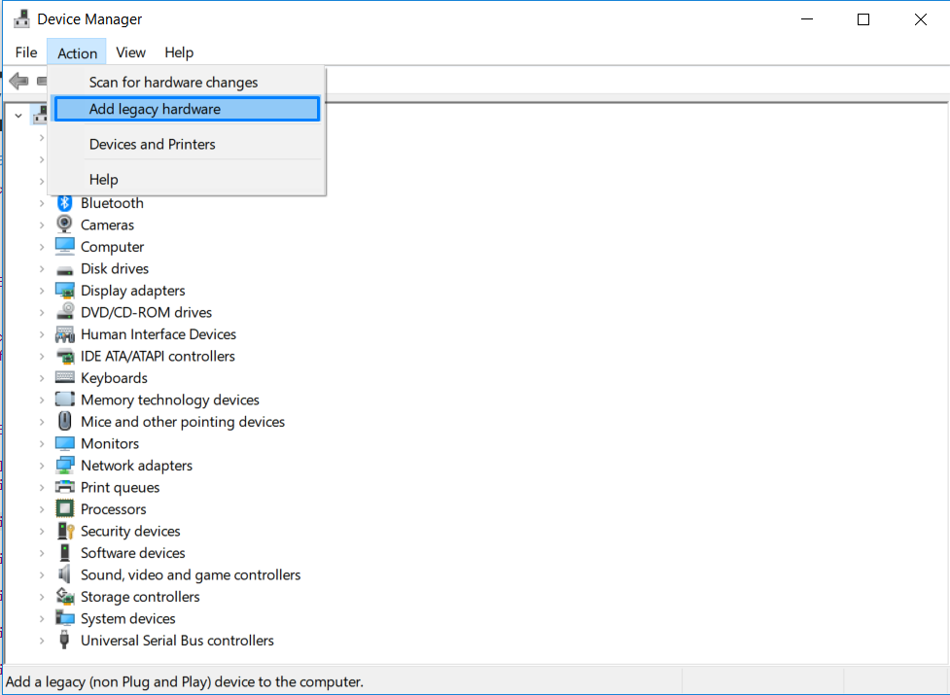Select Print queues label
Viewport: 950px width, 695px height.
120,487
